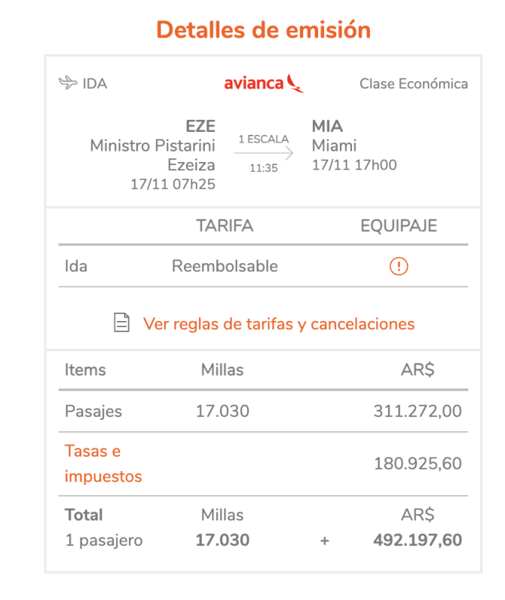Click the airplane IDA icon

[68, 82]
